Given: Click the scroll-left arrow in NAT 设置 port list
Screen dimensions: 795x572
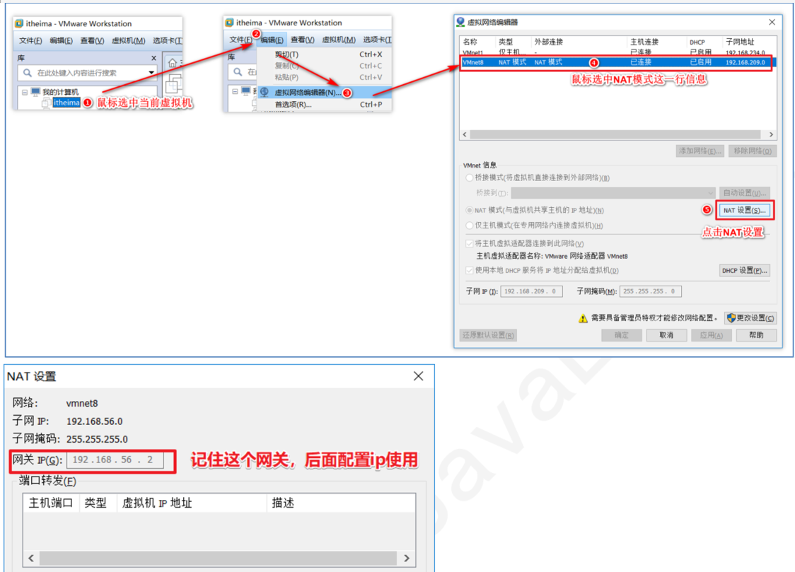Looking at the screenshot, I should (x=31, y=558).
